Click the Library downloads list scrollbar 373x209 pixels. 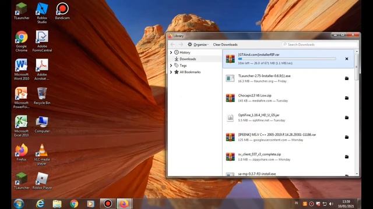[357, 67]
